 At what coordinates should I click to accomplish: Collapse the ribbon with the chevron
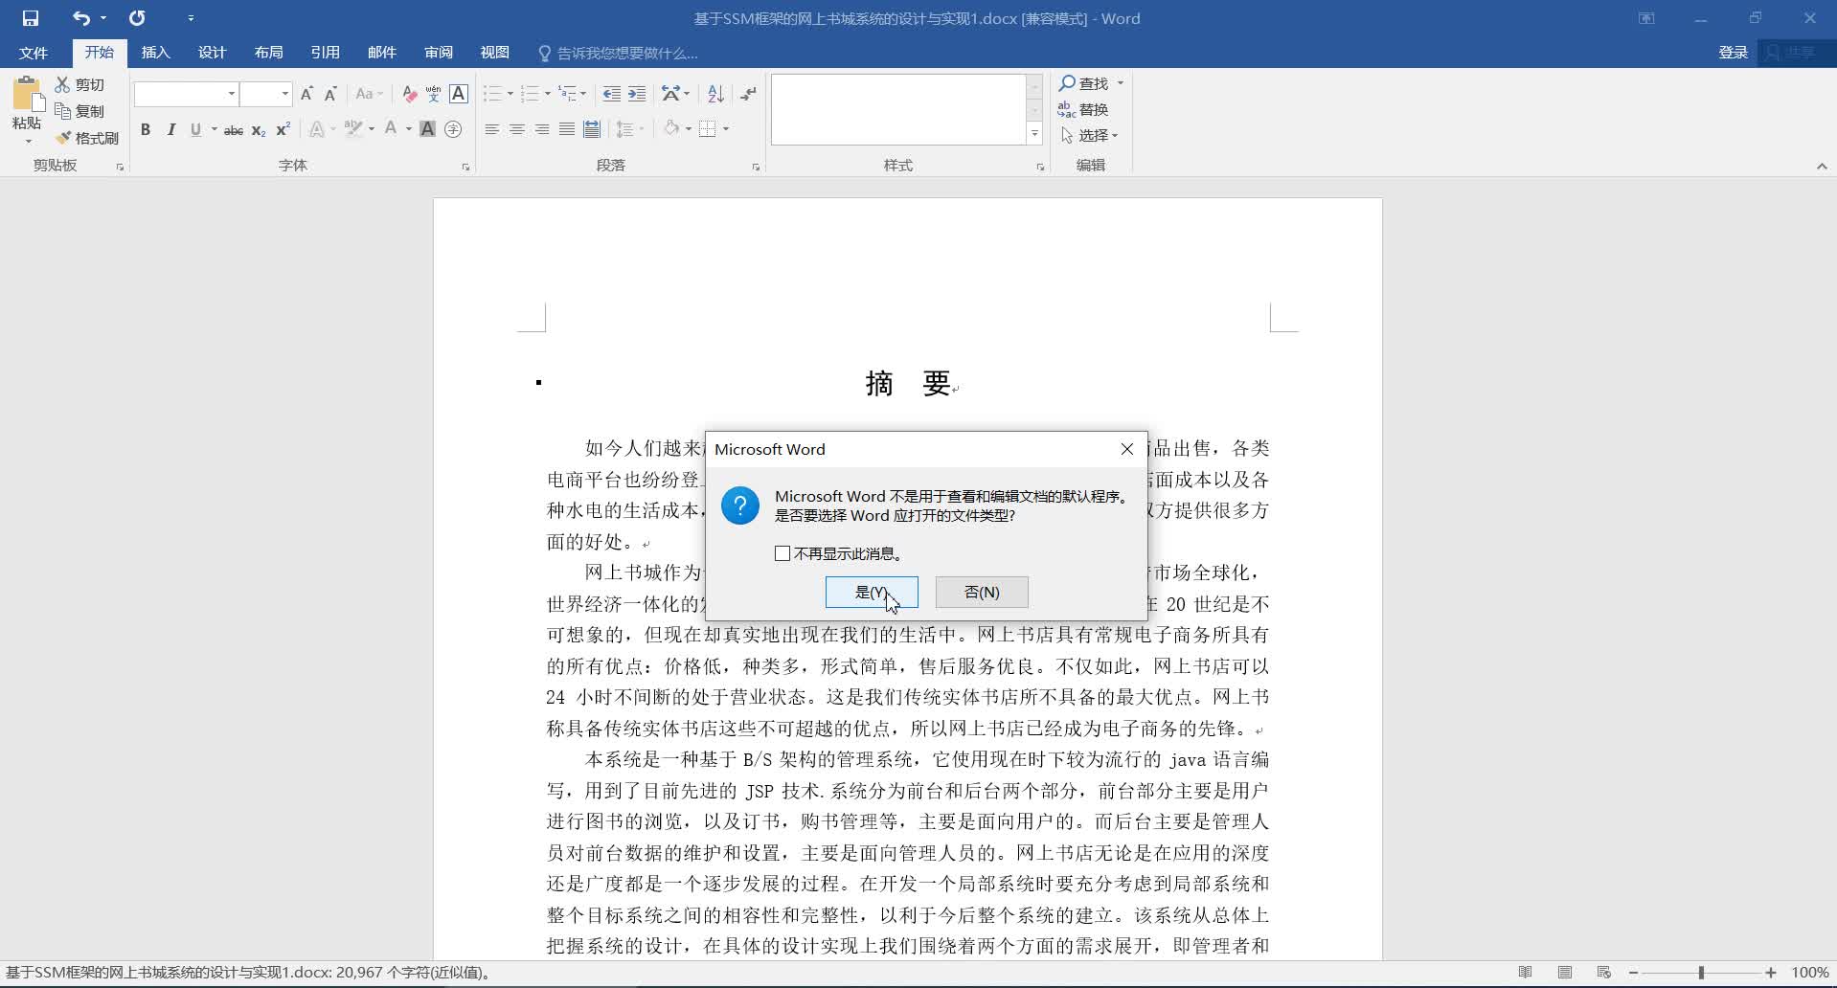point(1822,166)
